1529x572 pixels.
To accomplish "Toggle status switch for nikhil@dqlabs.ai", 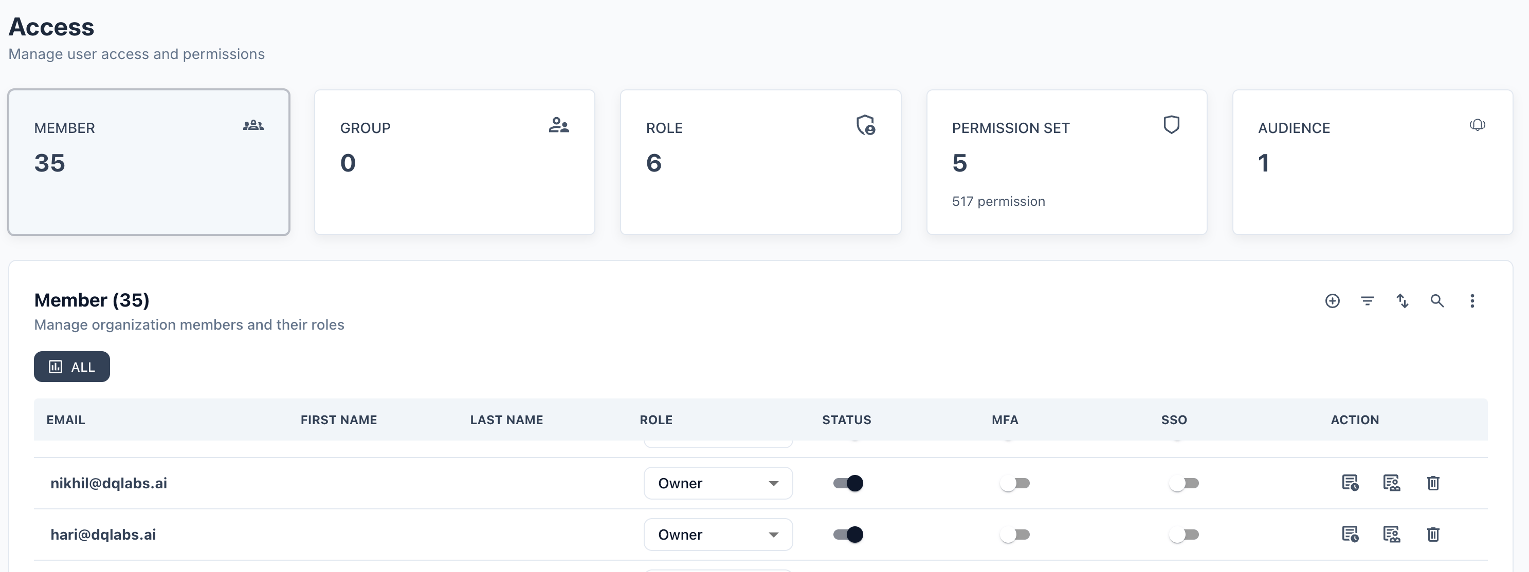I will (x=848, y=483).
